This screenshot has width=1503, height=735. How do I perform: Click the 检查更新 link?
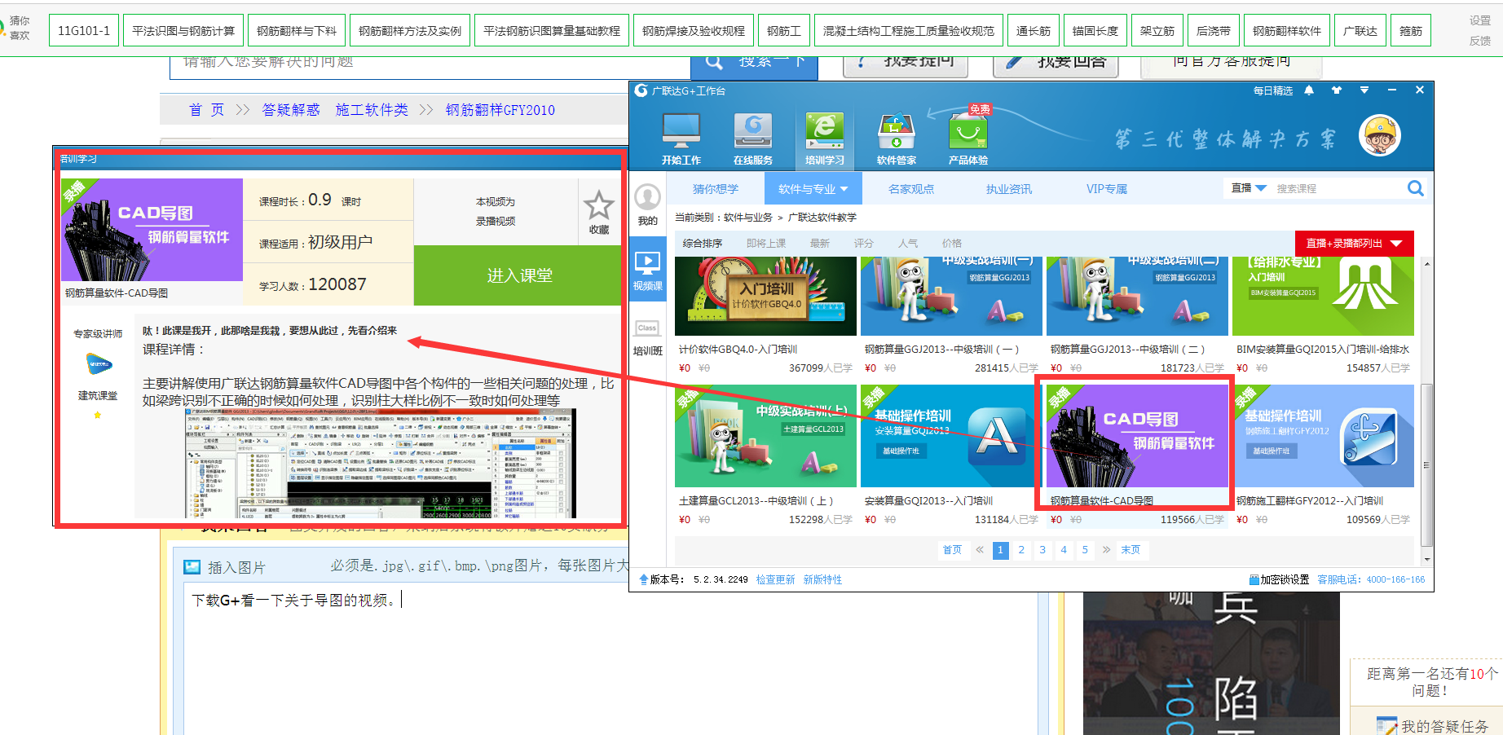tap(775, 579)
